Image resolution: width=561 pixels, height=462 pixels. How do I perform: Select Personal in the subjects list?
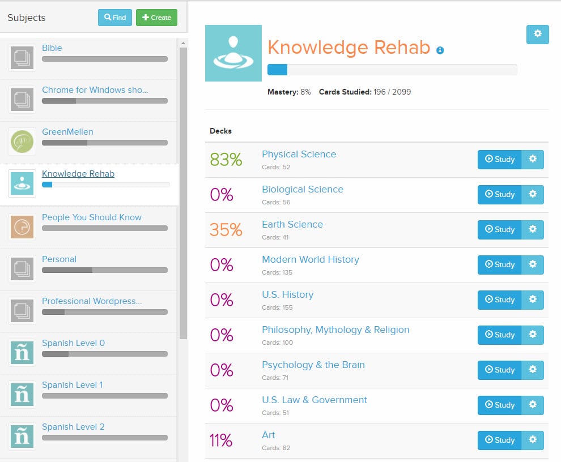(x=59, y=259)
